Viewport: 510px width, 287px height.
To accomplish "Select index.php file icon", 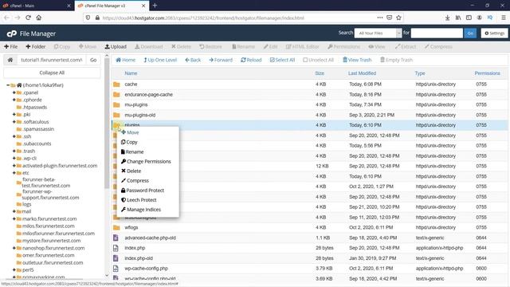I will click(116, 248).
